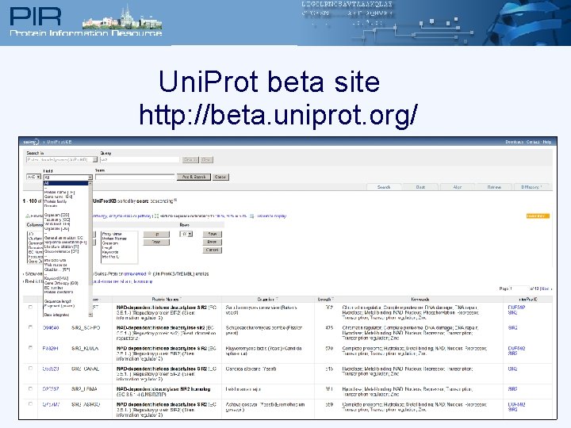Tick the checkbox for entry SIR2_ASHGO
The image size is (571, 428).
click(31, 404)
